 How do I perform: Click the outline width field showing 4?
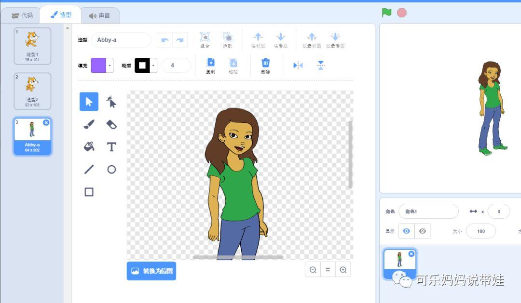click(176, 66)
